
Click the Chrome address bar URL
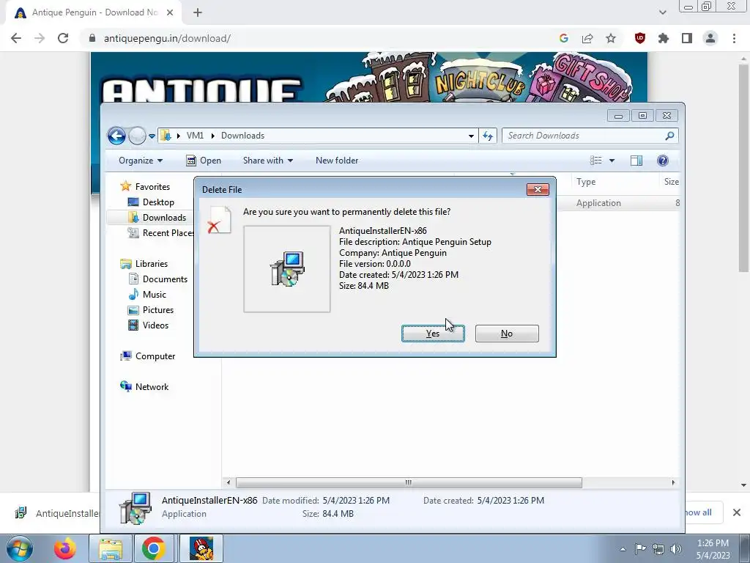(x=167, y=38)
